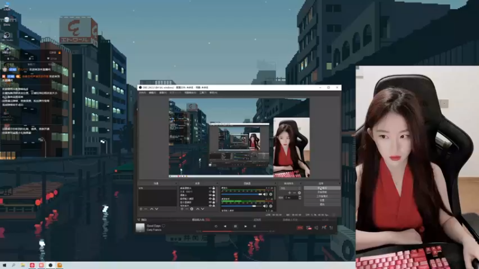The image size is (479, 269).
Task: Click the 开始推流 start streaming button
Action: point(322,188)
